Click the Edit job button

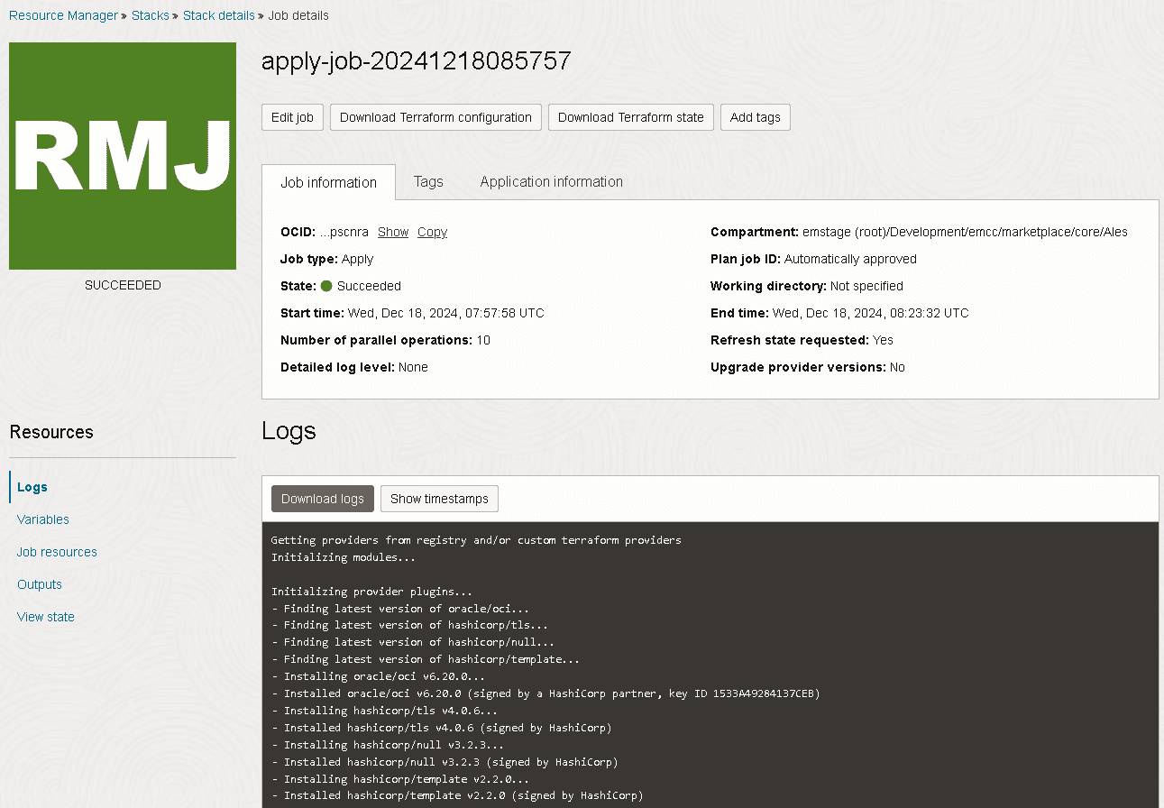click(292, 117)
